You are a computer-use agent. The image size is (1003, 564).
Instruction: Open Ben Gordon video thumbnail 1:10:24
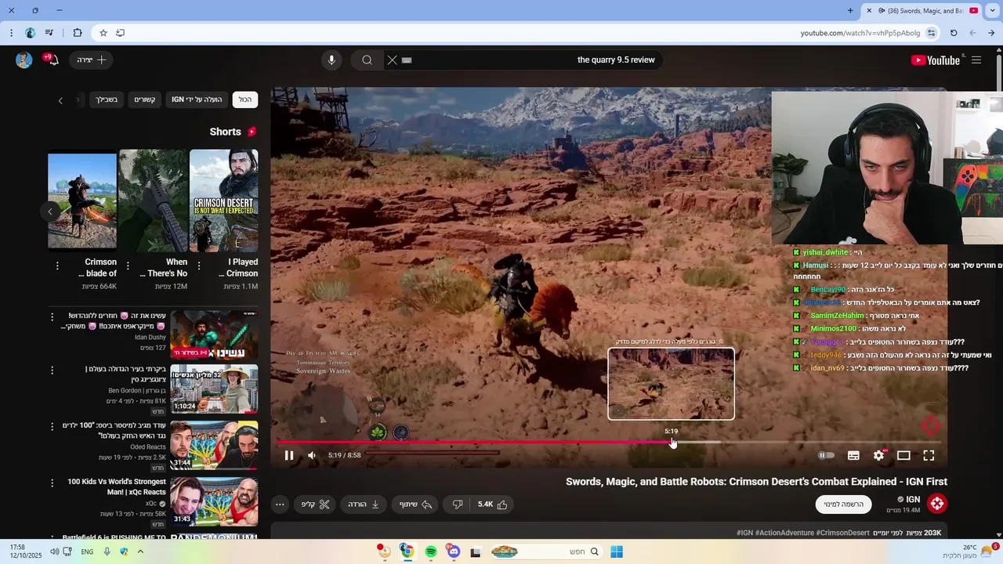(214, 389)
